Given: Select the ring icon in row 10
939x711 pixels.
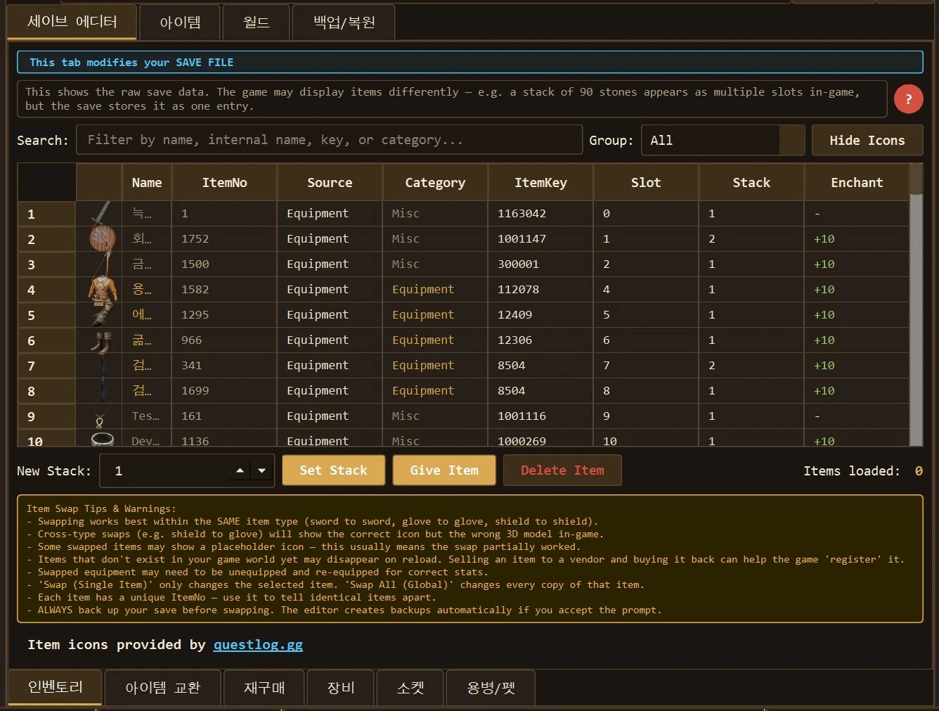Looking at the screenshot, I should click(x=103, y=440).
